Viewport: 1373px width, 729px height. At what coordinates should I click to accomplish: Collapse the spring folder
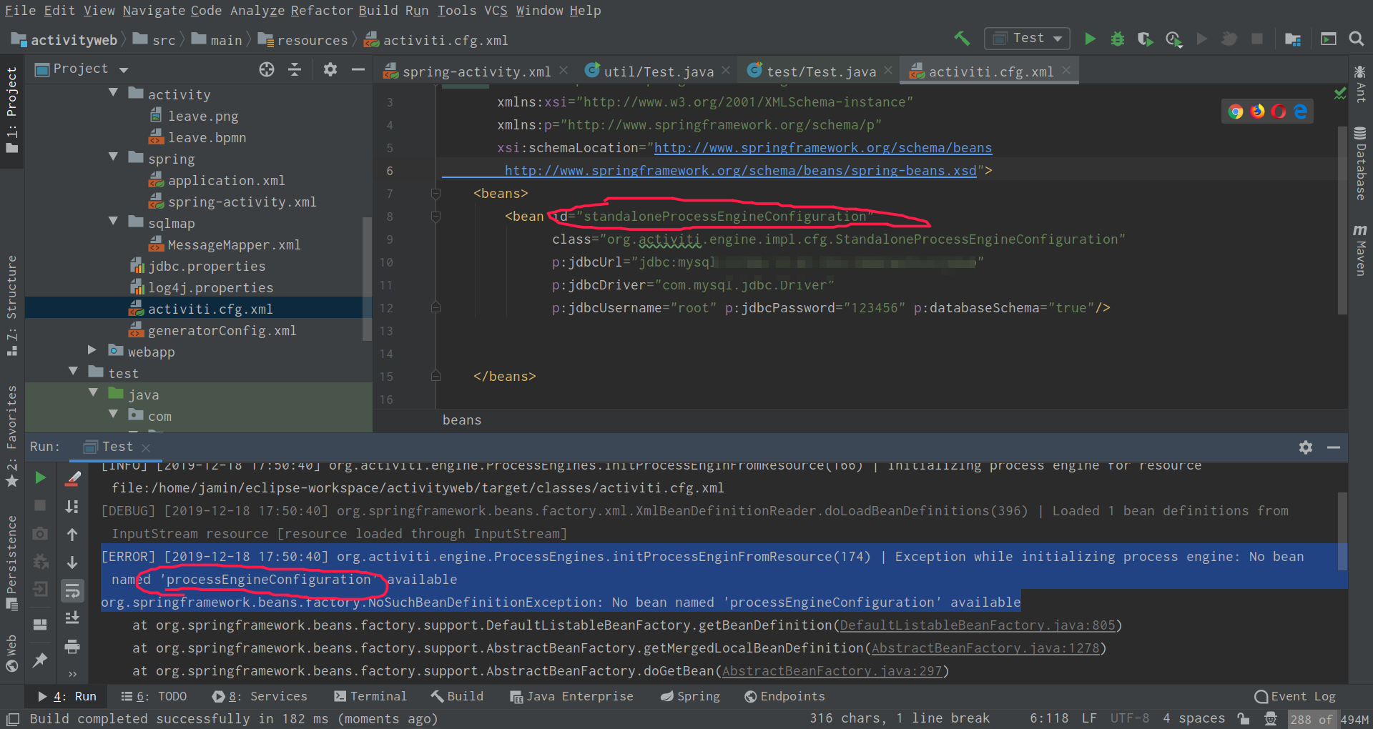[x=113, y=157]
